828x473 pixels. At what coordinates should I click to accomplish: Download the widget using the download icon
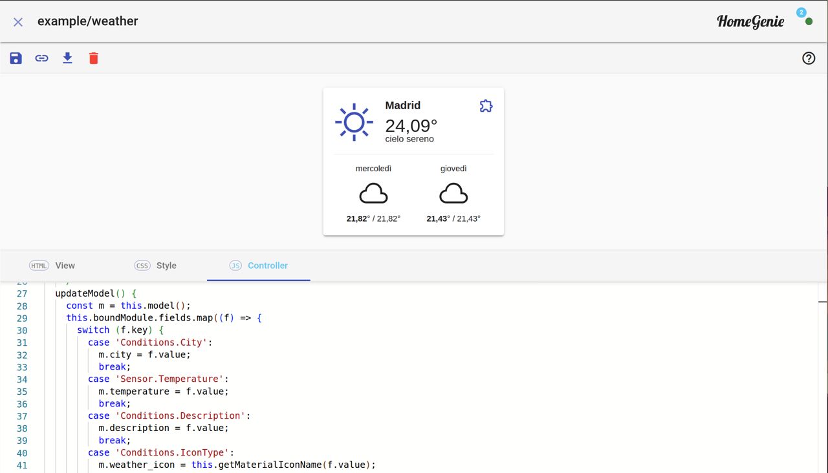pyautogui.click(x=67, y=58)
